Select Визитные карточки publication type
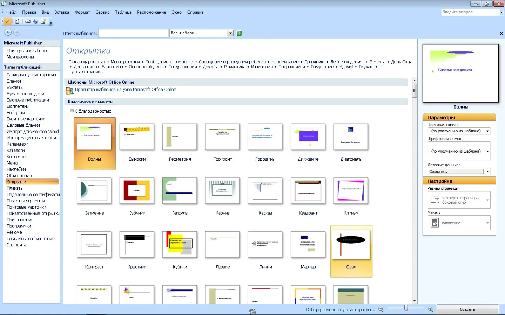The width and height of the screenshot is (505, 315). [26, 119]
